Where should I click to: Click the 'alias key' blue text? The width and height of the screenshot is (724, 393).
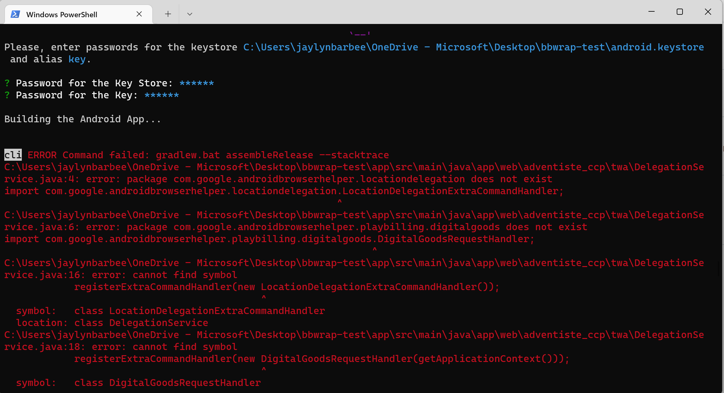[x=77, y=59]
